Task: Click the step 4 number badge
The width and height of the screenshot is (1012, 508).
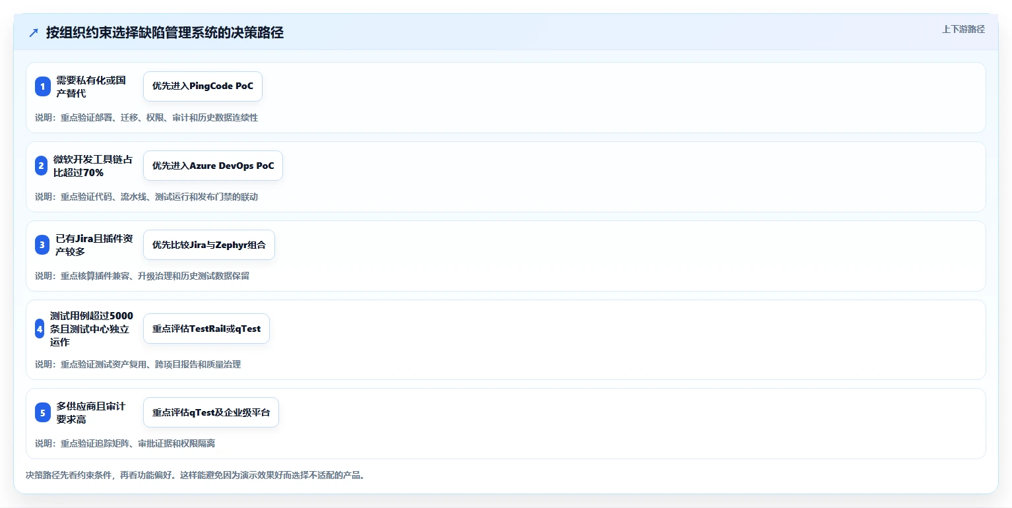Action: click(x=40, y=329)
